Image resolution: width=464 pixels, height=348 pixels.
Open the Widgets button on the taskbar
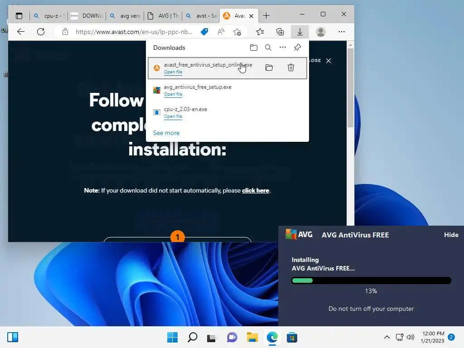click(x=13, y=337)
